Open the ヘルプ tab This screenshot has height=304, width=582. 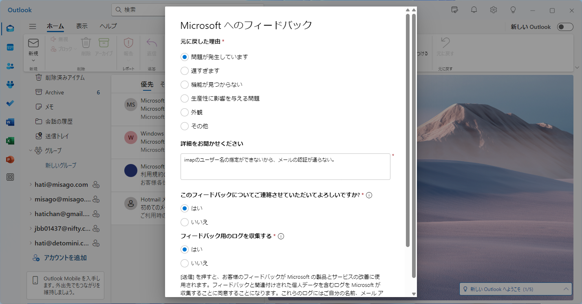108,26
